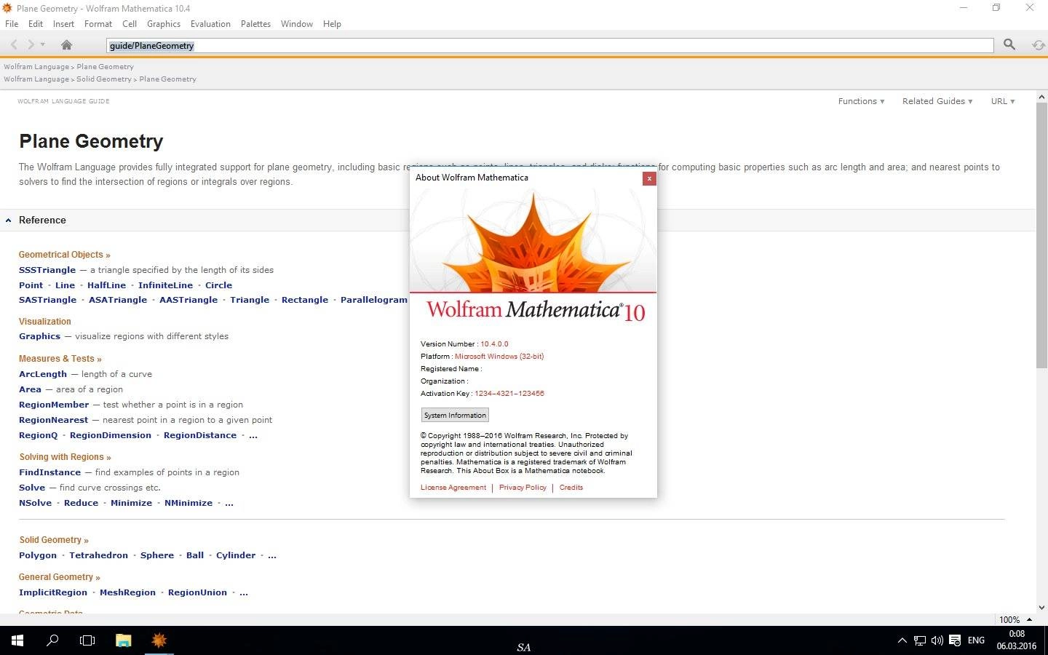Open the Edit menu
Image resolution: width=1048 pixels, height=655 pixels.
click(36, 24)
